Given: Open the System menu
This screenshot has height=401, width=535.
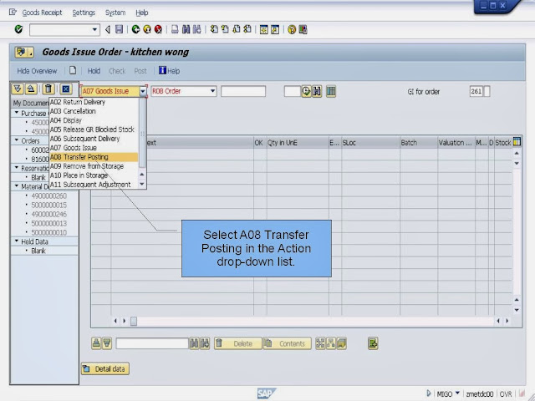Looking at the screenshot, I should 115,13.
